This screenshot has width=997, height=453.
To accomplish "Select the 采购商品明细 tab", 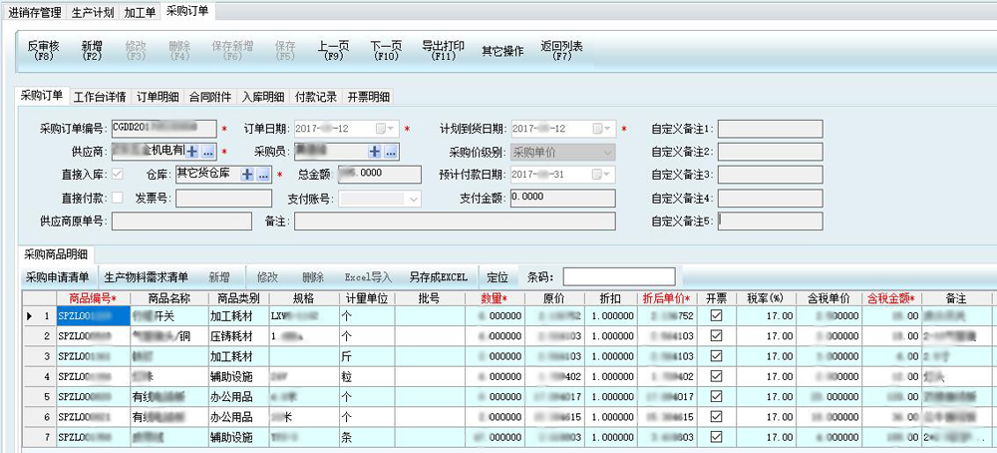I will pyautogui.click(x=55, y=253).
